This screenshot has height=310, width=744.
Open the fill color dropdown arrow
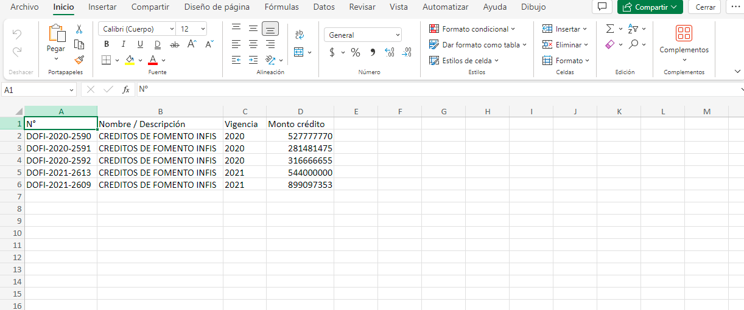click(x=140, y=61)
